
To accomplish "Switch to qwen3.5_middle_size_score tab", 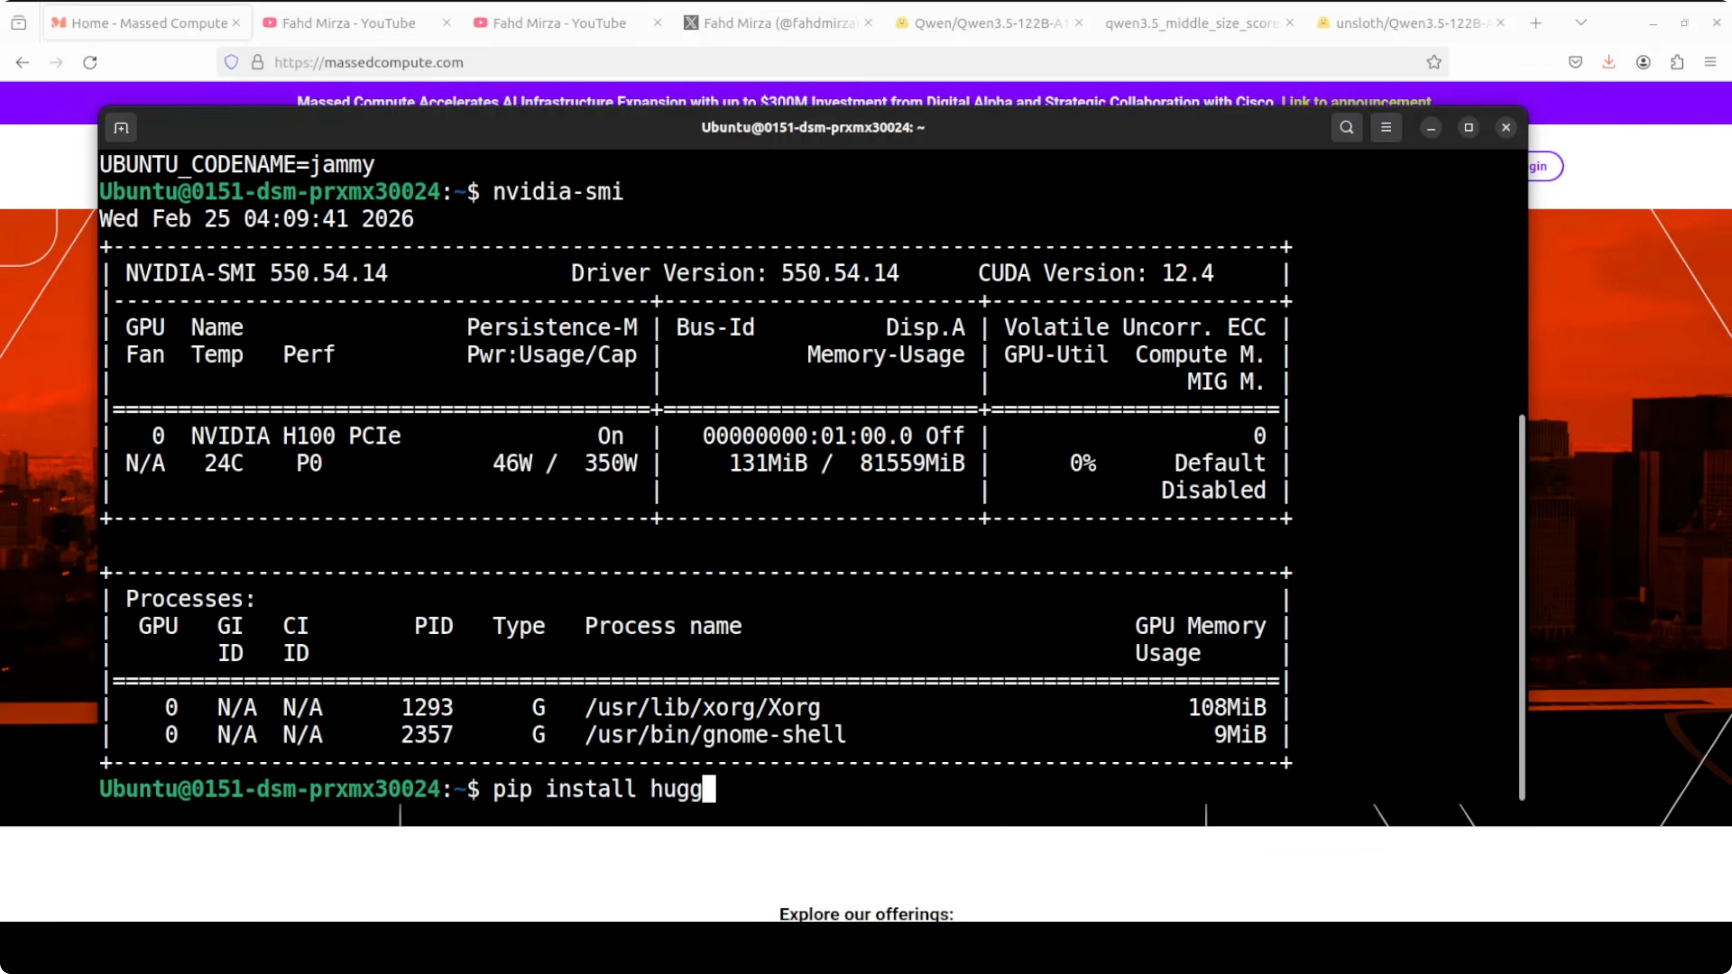I will [1191, 23].
